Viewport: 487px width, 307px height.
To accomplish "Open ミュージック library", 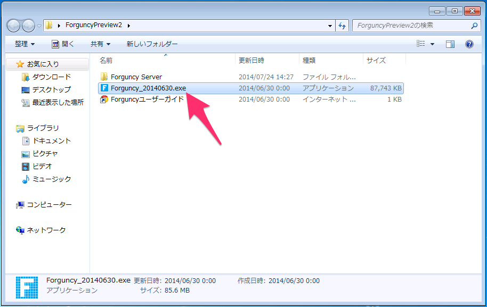I will (52, 179).
